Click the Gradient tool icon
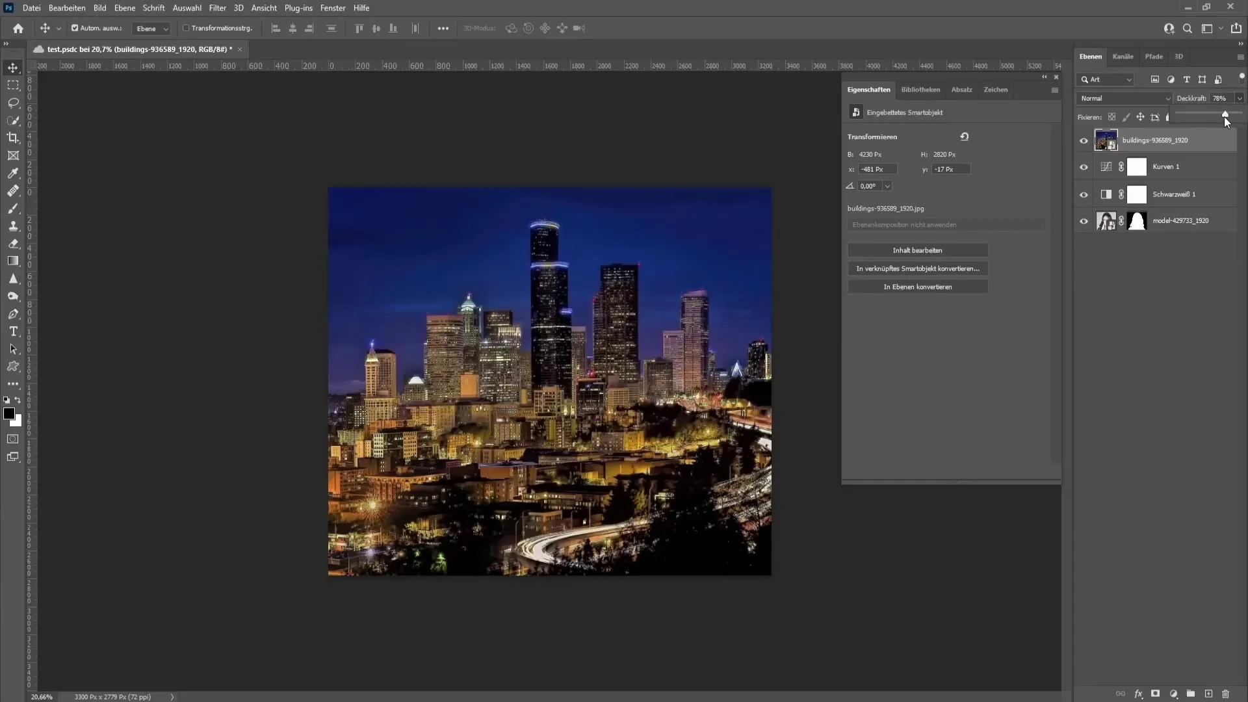Screen dimensions: 1248x702 [13, 261]
